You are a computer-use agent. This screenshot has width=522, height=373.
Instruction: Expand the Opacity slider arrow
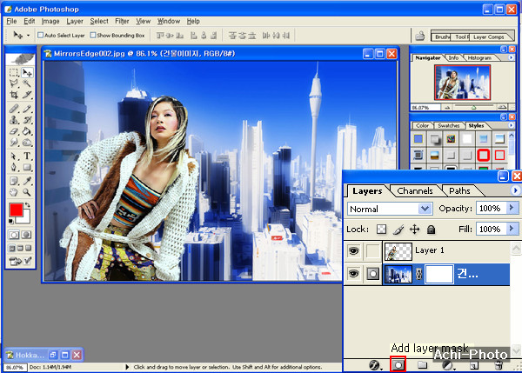click(x=511, y=210)
